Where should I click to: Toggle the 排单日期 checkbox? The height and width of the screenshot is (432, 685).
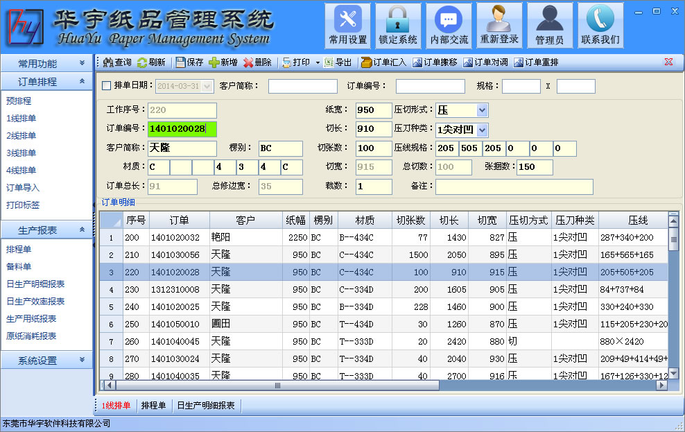tap(106, 86)
